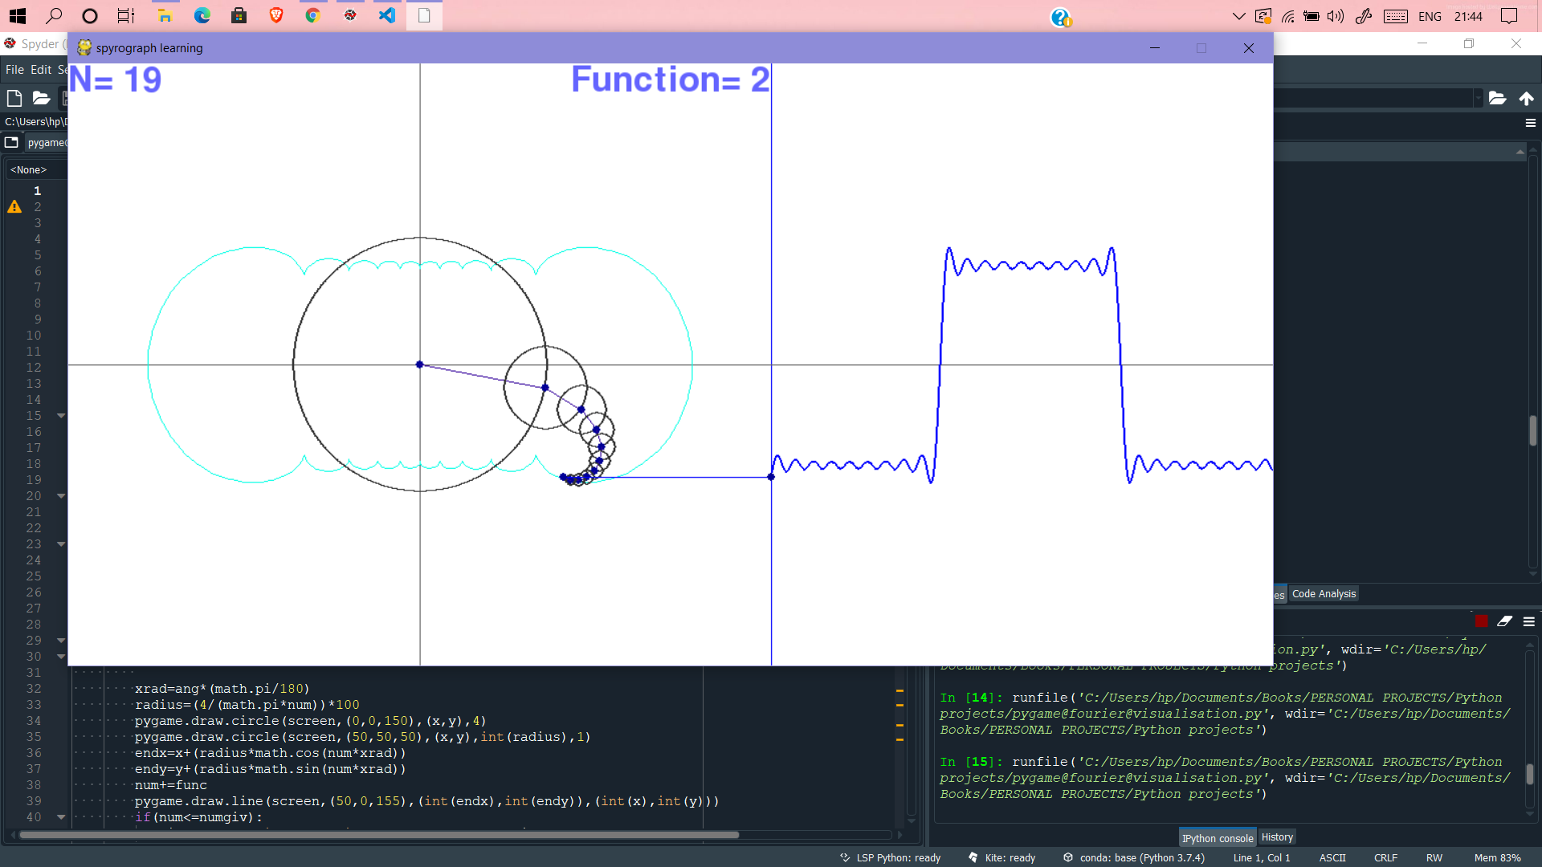Launch File Explorer from the taskbar
The width and height of the screenshot is (1542, 867).
[x=165, y=15]
